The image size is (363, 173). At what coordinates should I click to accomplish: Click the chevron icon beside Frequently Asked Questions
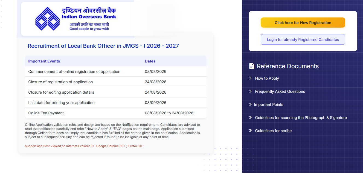click(250, 91)
